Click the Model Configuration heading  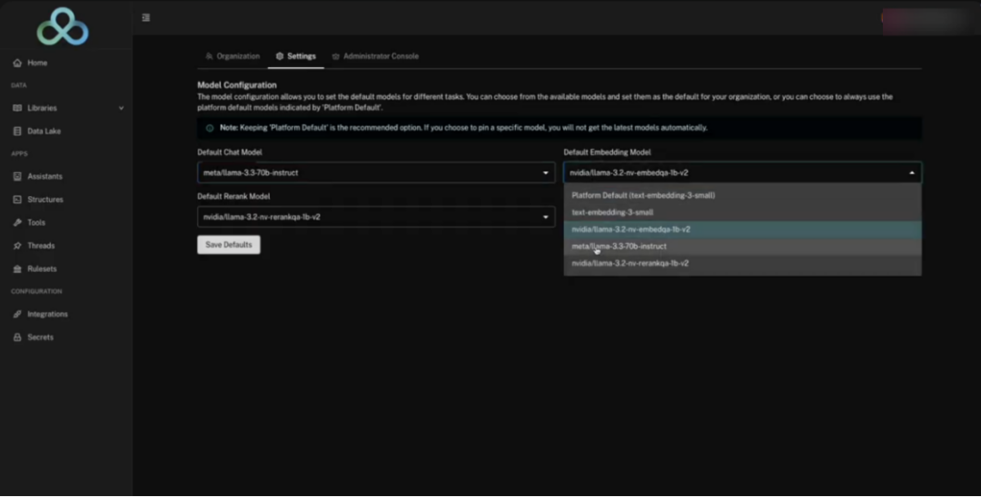tap(237, 85)
